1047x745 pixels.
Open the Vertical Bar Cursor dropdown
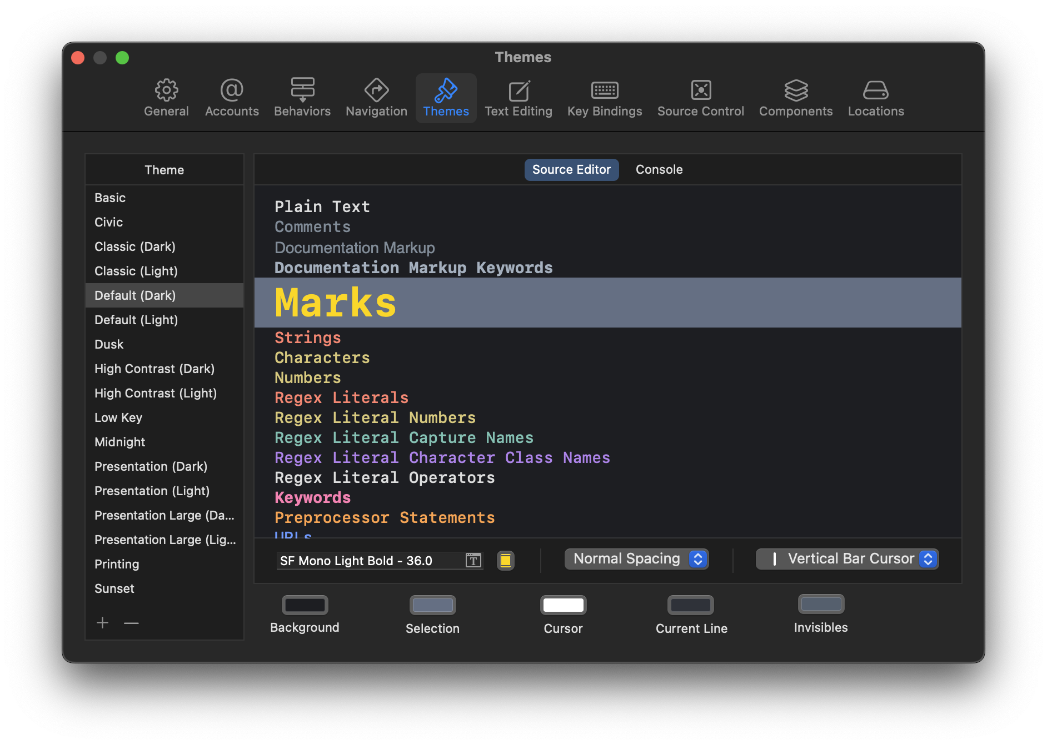[x=847, y=559]
